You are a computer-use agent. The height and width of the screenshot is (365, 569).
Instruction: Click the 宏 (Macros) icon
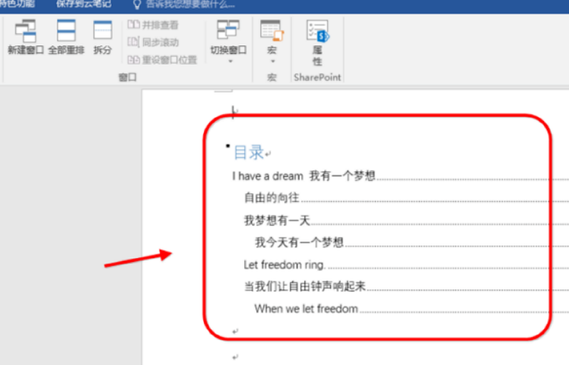tap(272, 30)
